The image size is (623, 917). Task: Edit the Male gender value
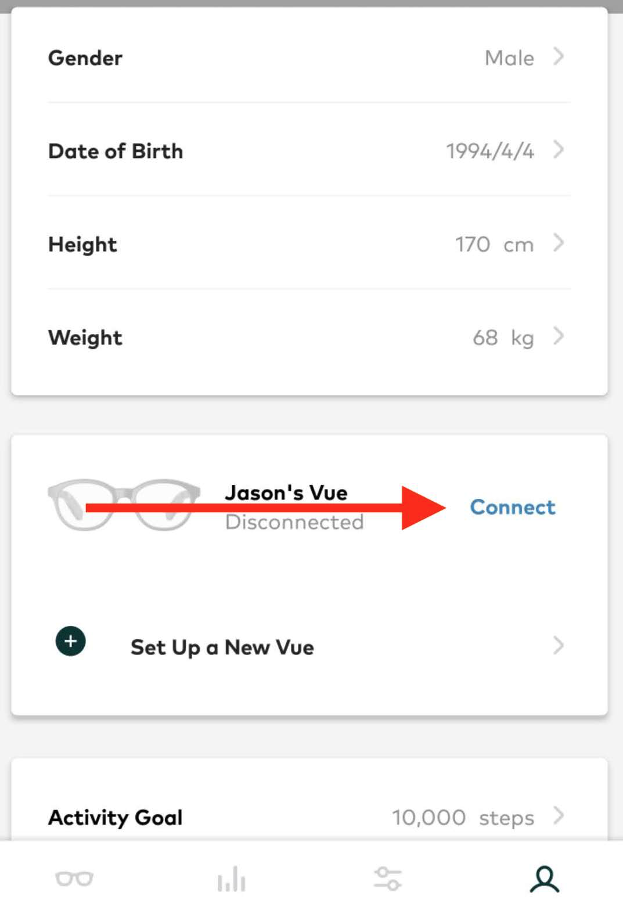(509, 58)
